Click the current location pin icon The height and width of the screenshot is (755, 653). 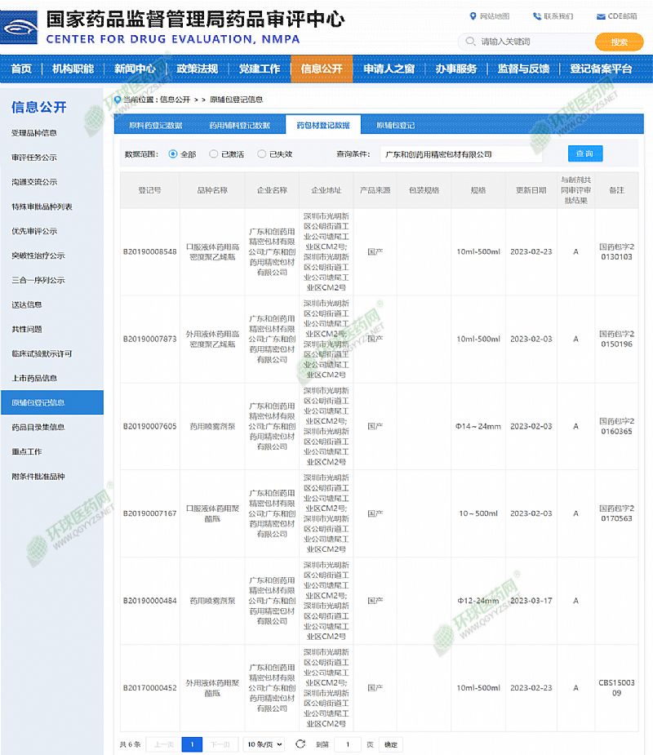(x=117, y=100)
